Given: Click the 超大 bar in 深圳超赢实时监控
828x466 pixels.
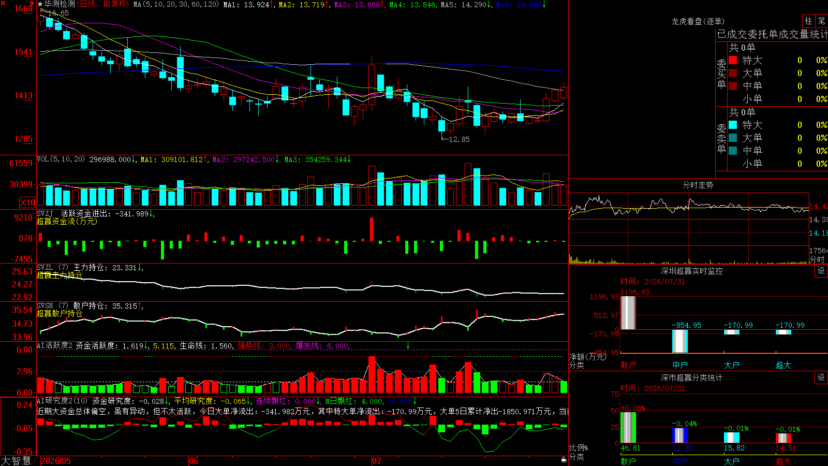Looking at the screenshot, I should 783,332.
